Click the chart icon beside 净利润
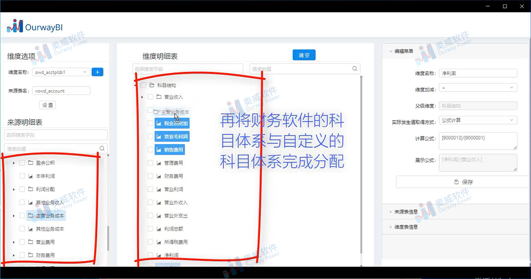This screenshot has width=531, height=279. pos(159,255)
